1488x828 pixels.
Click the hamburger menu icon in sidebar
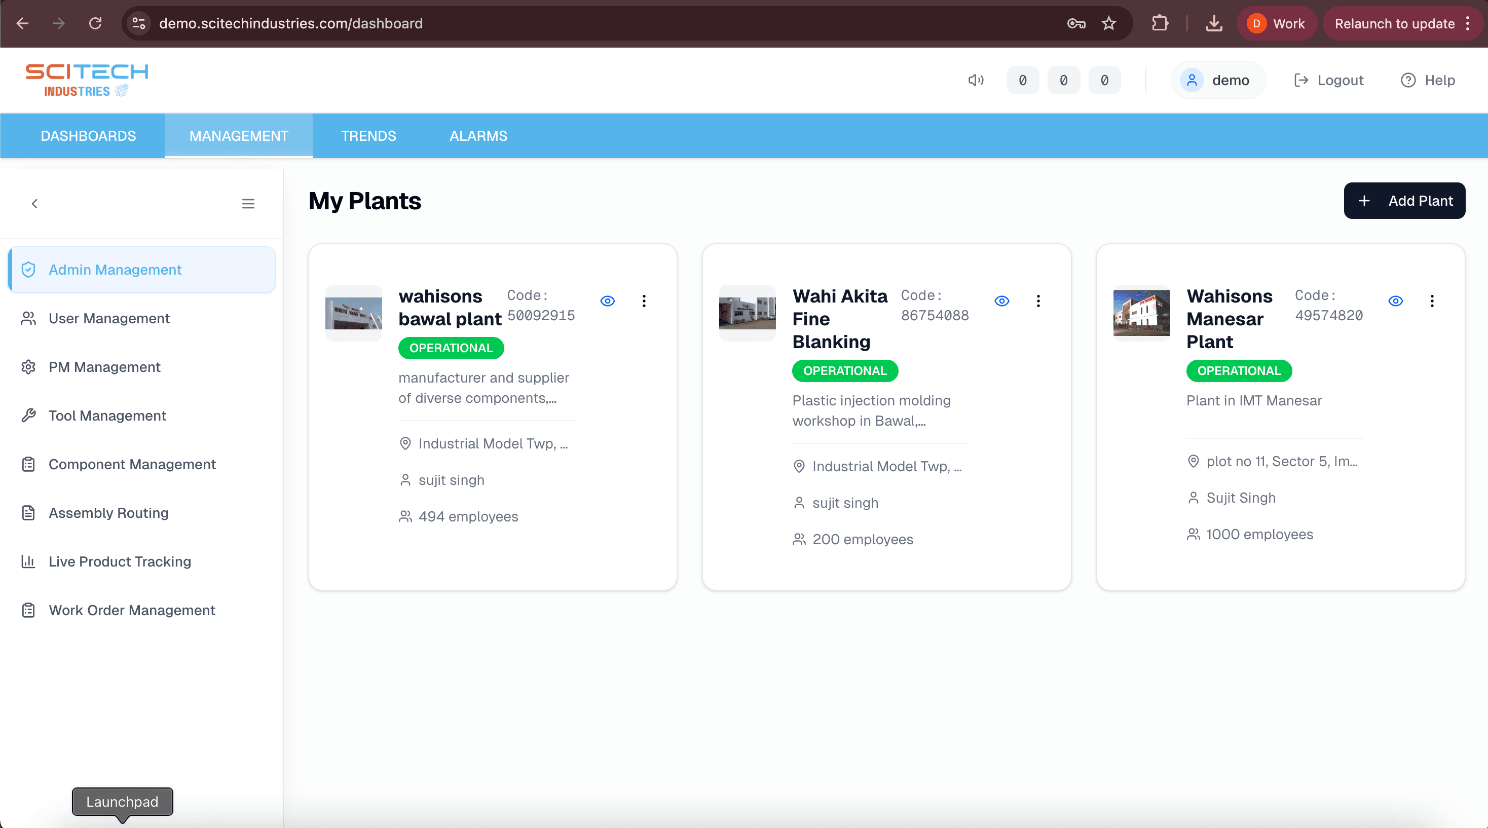click(248, 203)
